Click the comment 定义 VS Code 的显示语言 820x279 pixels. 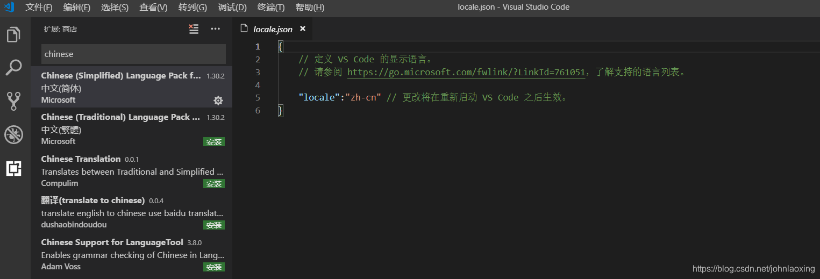tap(365, 59)
